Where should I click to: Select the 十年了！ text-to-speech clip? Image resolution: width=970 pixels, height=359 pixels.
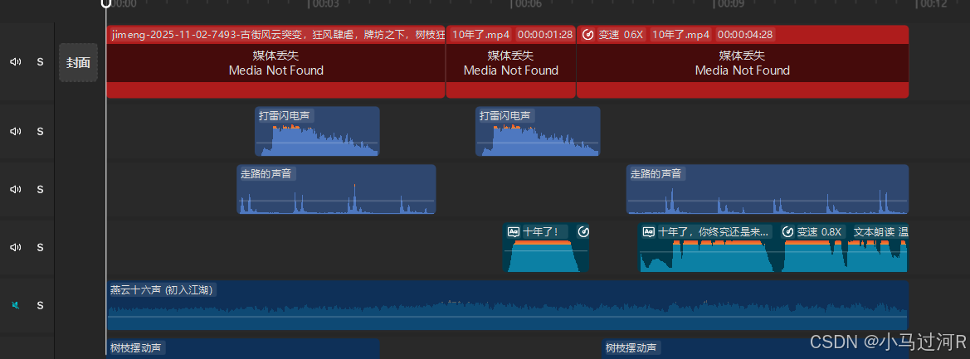click(x=546, y=247)
